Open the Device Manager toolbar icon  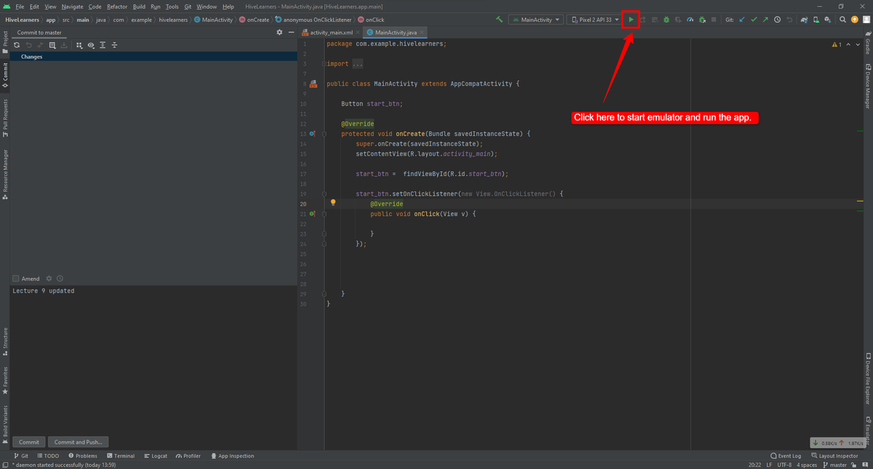point(816,20)
